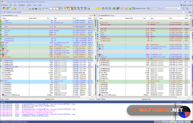
Task: Toggle the highlighted checkmark toolbar button
Action: (x=64, y=8)
